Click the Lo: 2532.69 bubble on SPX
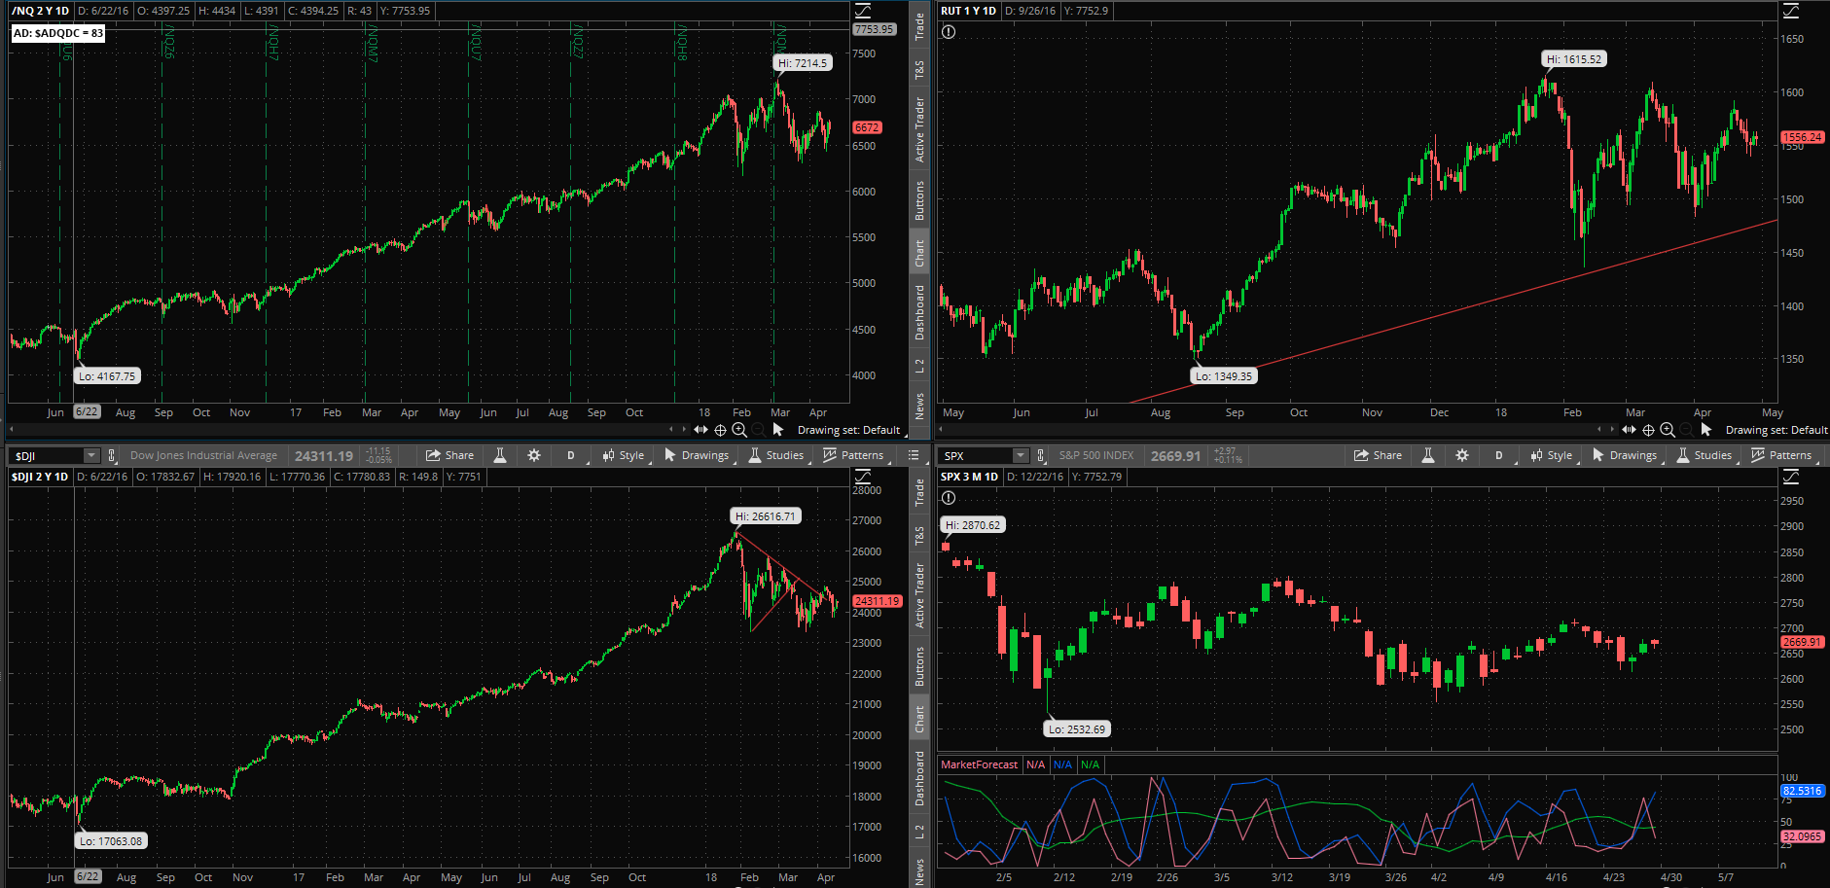The height and width of the screenshot is (888, 1830). point(1077,729)
